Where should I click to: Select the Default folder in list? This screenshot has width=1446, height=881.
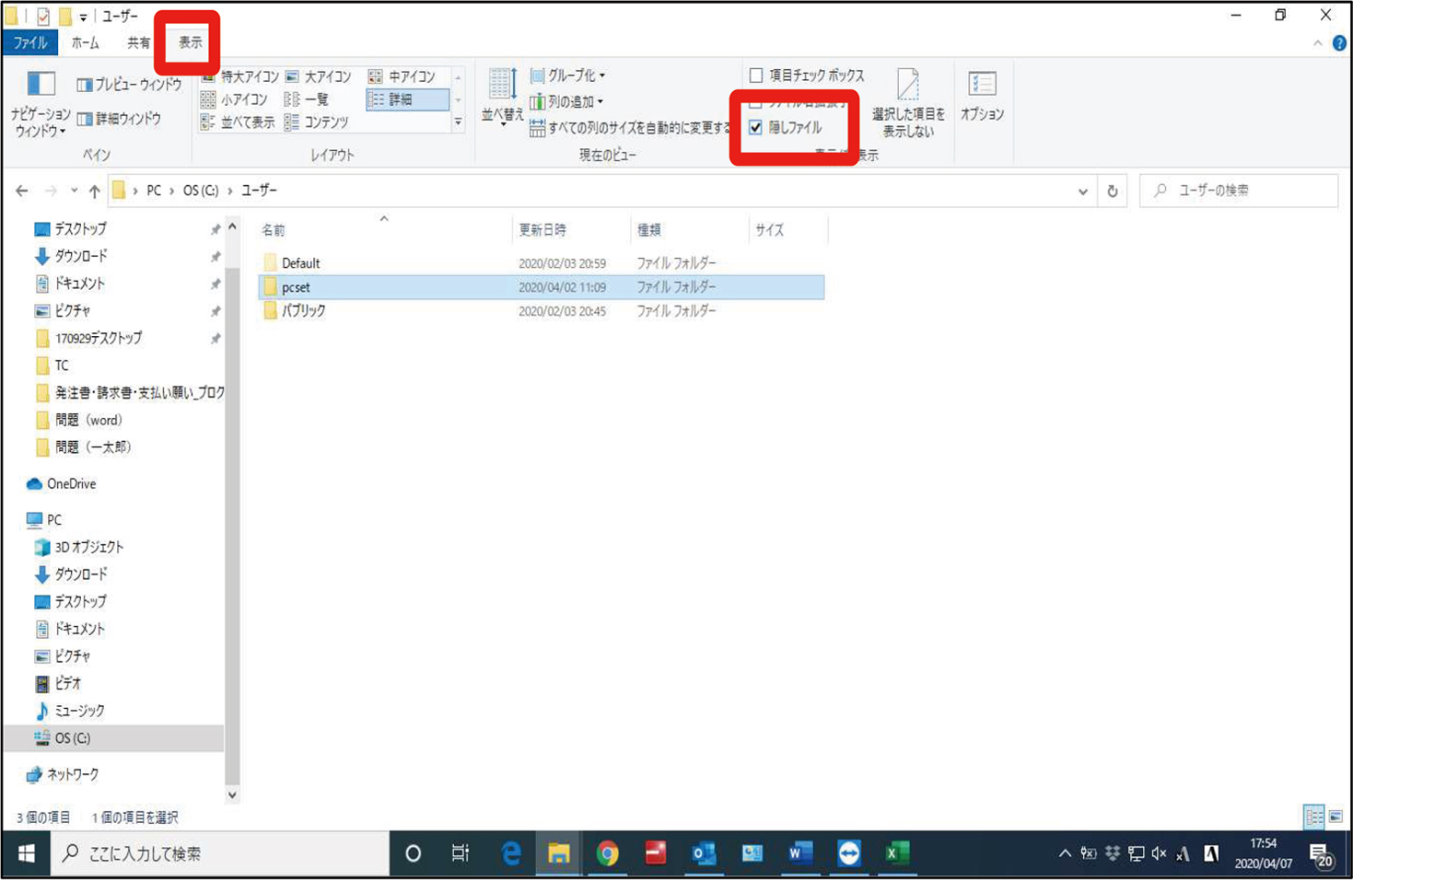tap(300, 263)
